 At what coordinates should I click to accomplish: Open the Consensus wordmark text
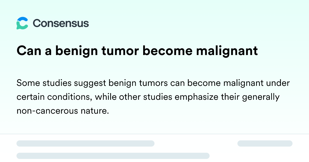61,23
